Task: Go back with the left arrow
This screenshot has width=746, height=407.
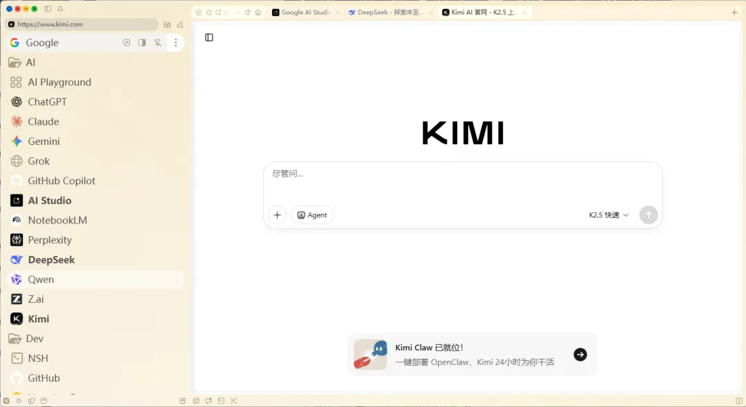Action: (x=227, y=12)
